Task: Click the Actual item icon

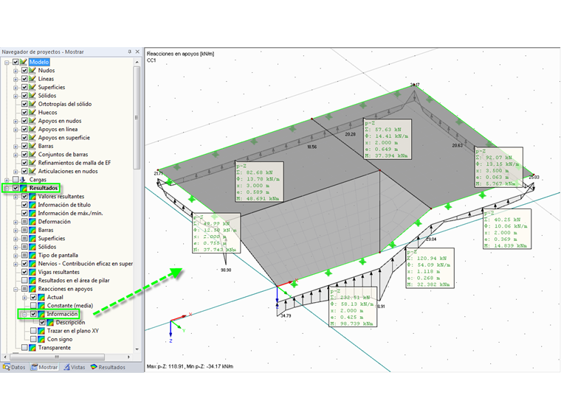Action: pos(41,297)
